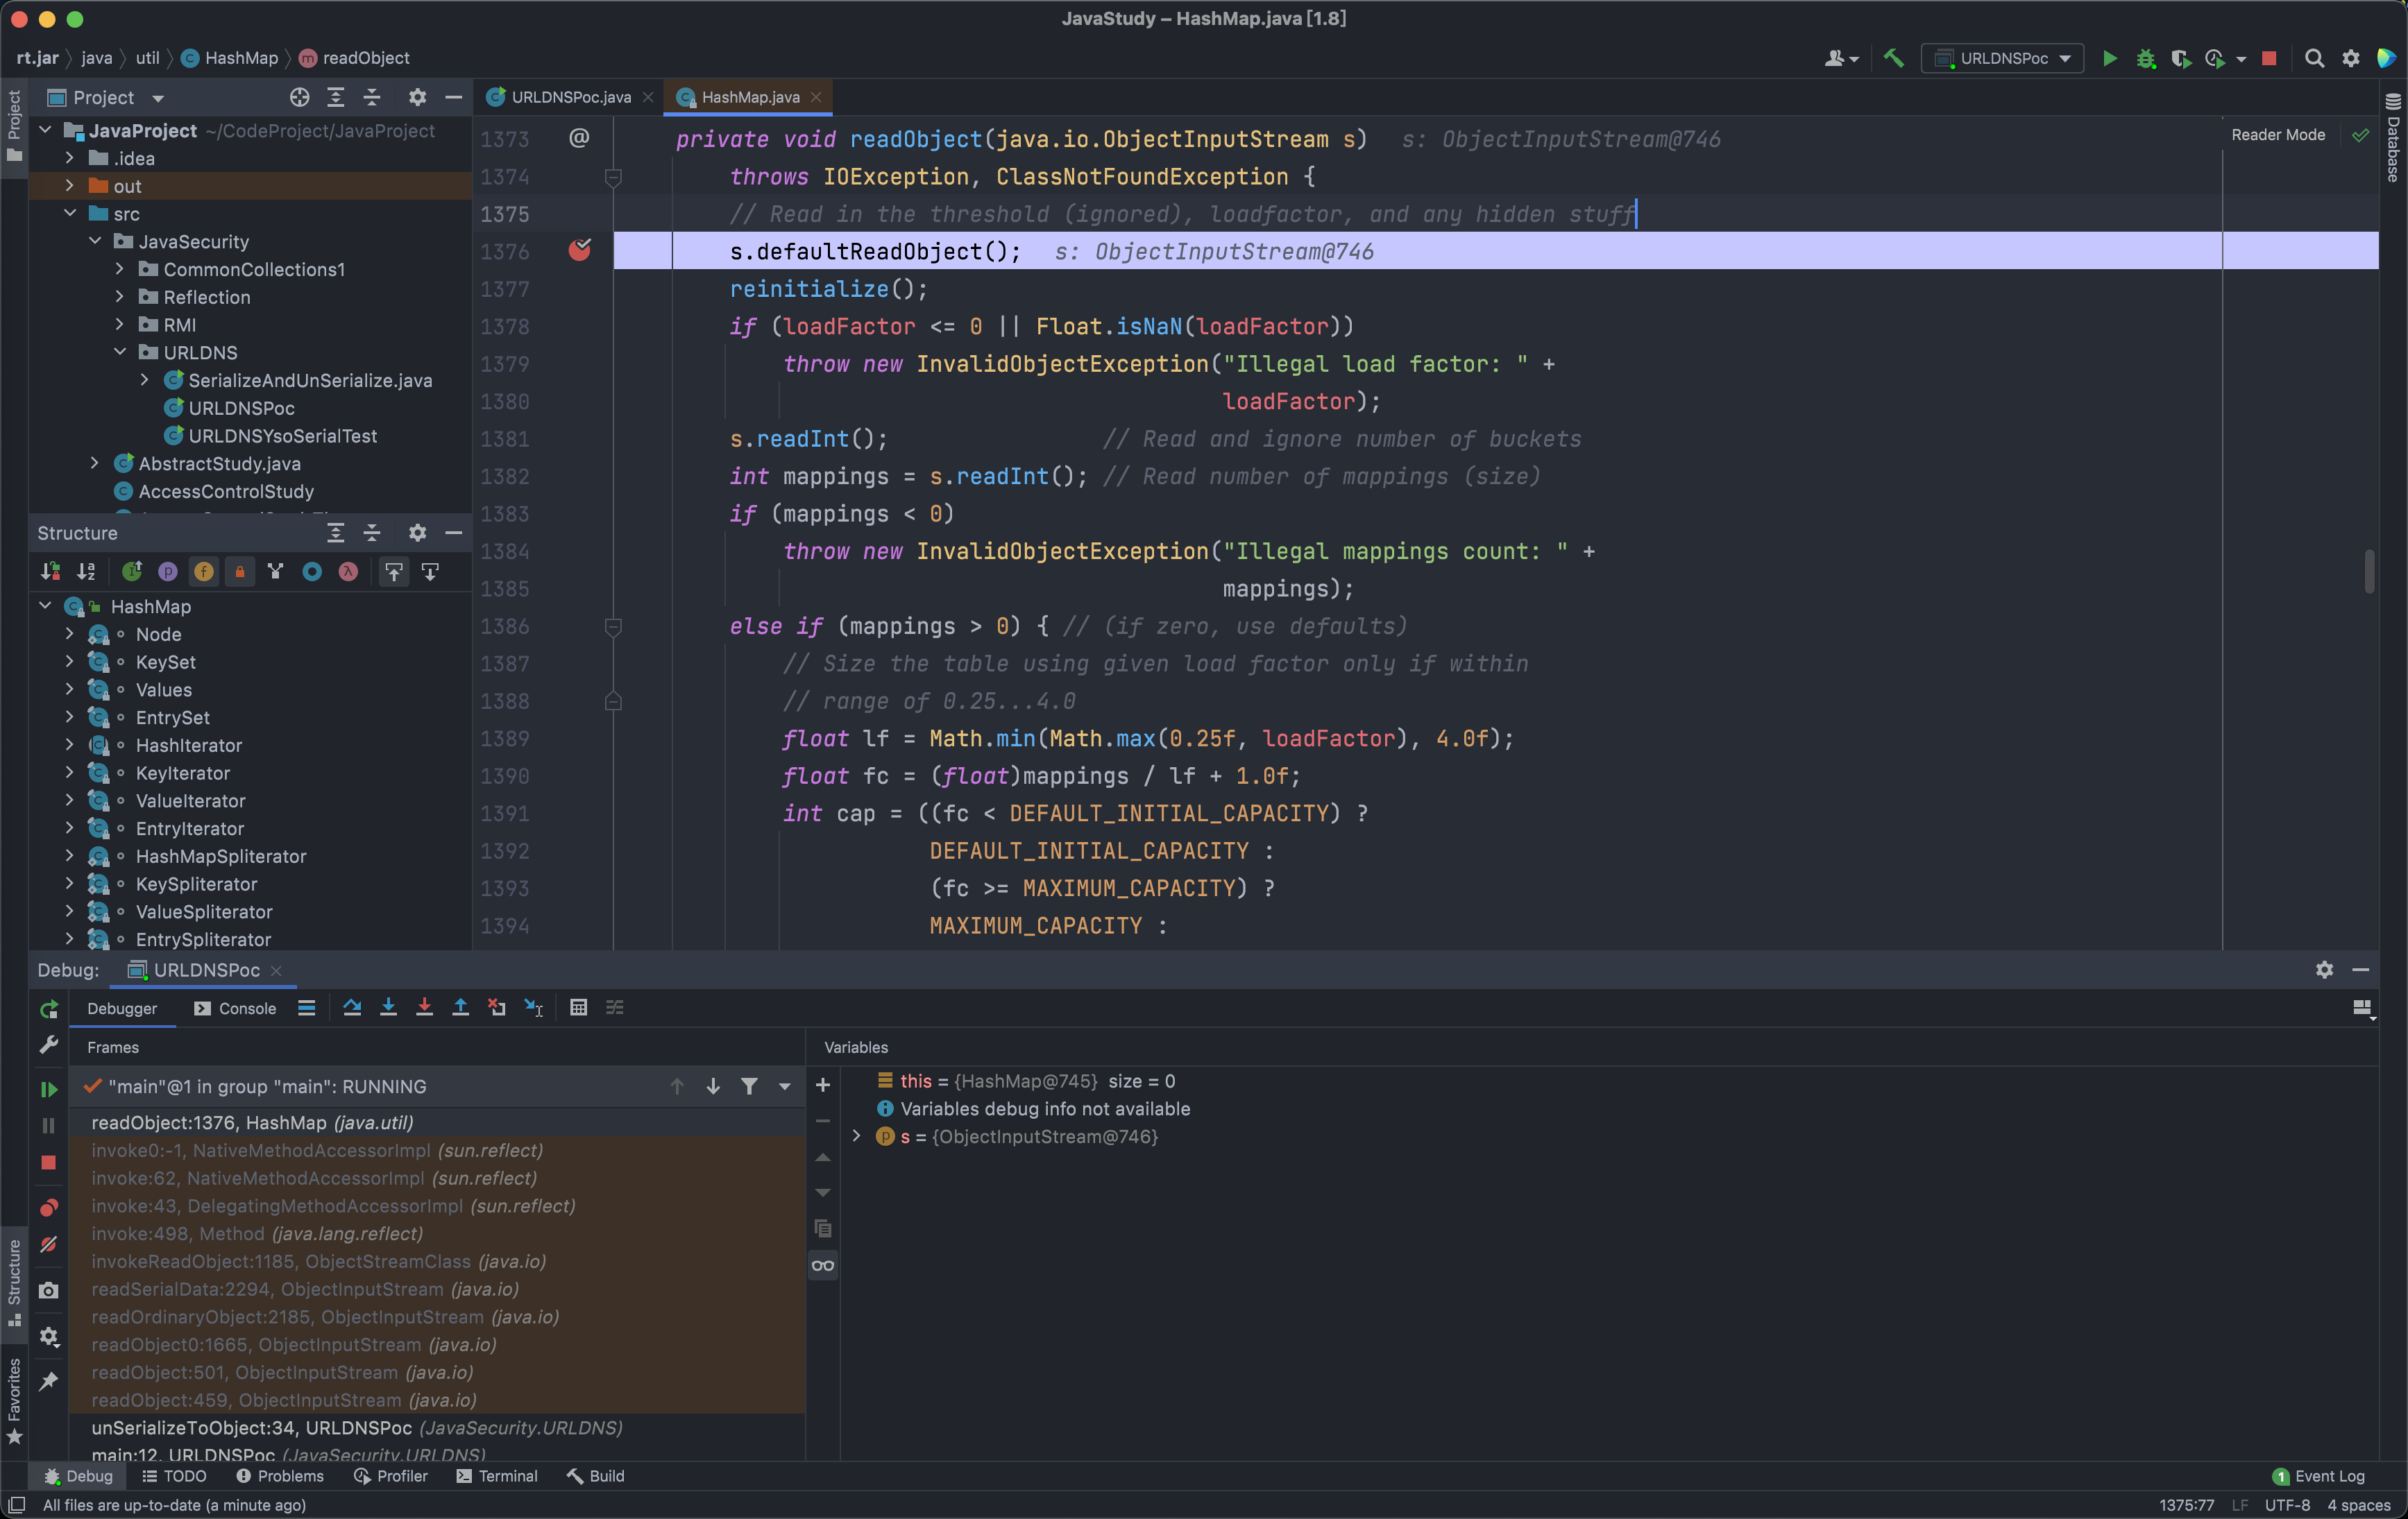Expand the KeySet class in Structure

click(x=69, y=662)
